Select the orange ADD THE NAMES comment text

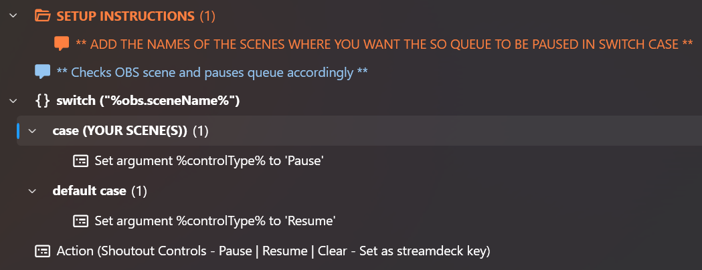pyautogui.click(x=384, y=44)
